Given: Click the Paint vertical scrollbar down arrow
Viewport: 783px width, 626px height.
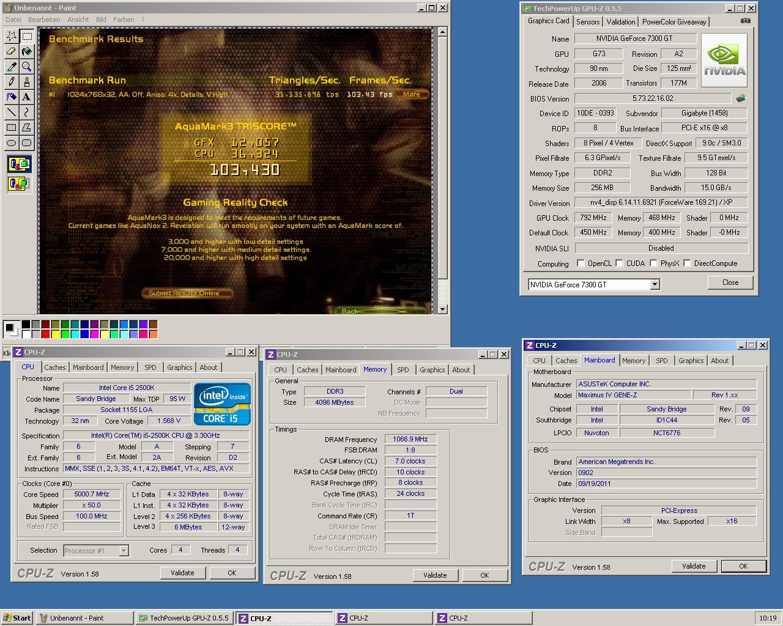Looking at the screenshot, I should [443, 309].
